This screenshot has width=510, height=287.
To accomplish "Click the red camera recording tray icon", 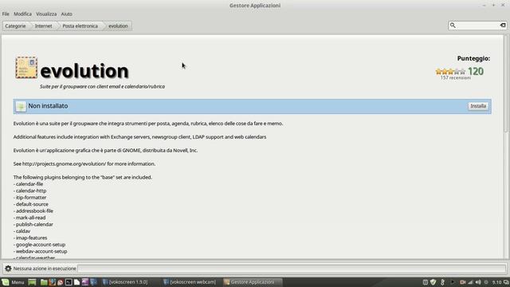I will tap(462, 282).
